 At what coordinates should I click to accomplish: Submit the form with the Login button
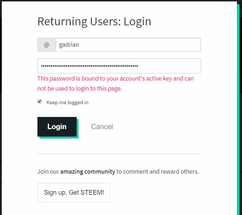click(57, 127)
